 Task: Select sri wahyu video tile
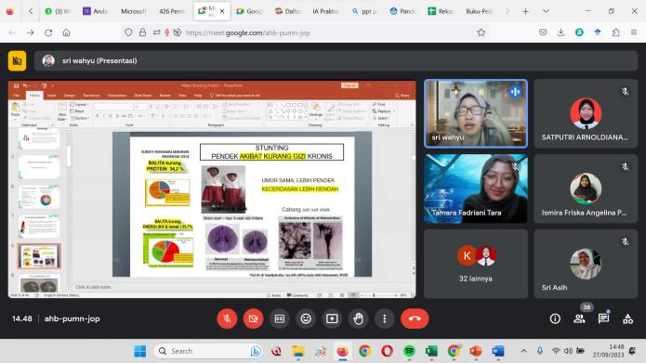tap(476, 113)
